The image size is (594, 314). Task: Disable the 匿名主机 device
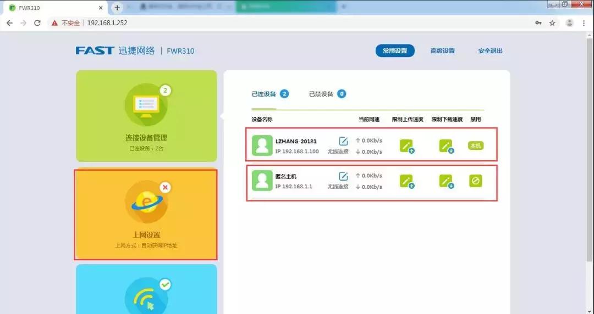coord(475,181)
